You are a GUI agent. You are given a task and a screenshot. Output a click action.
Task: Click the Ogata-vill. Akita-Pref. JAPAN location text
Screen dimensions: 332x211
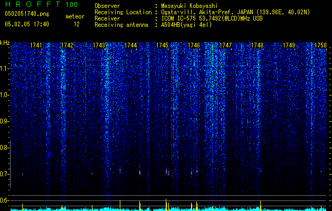pyautogui.click(x=235, y=13)
